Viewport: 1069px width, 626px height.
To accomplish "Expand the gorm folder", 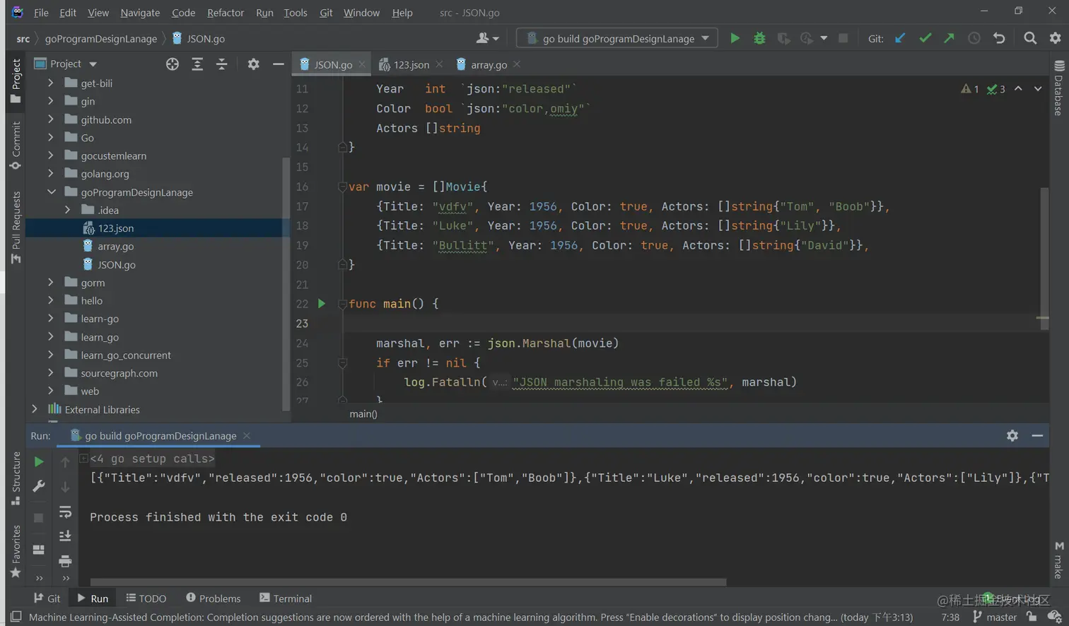I will (51, 283).
